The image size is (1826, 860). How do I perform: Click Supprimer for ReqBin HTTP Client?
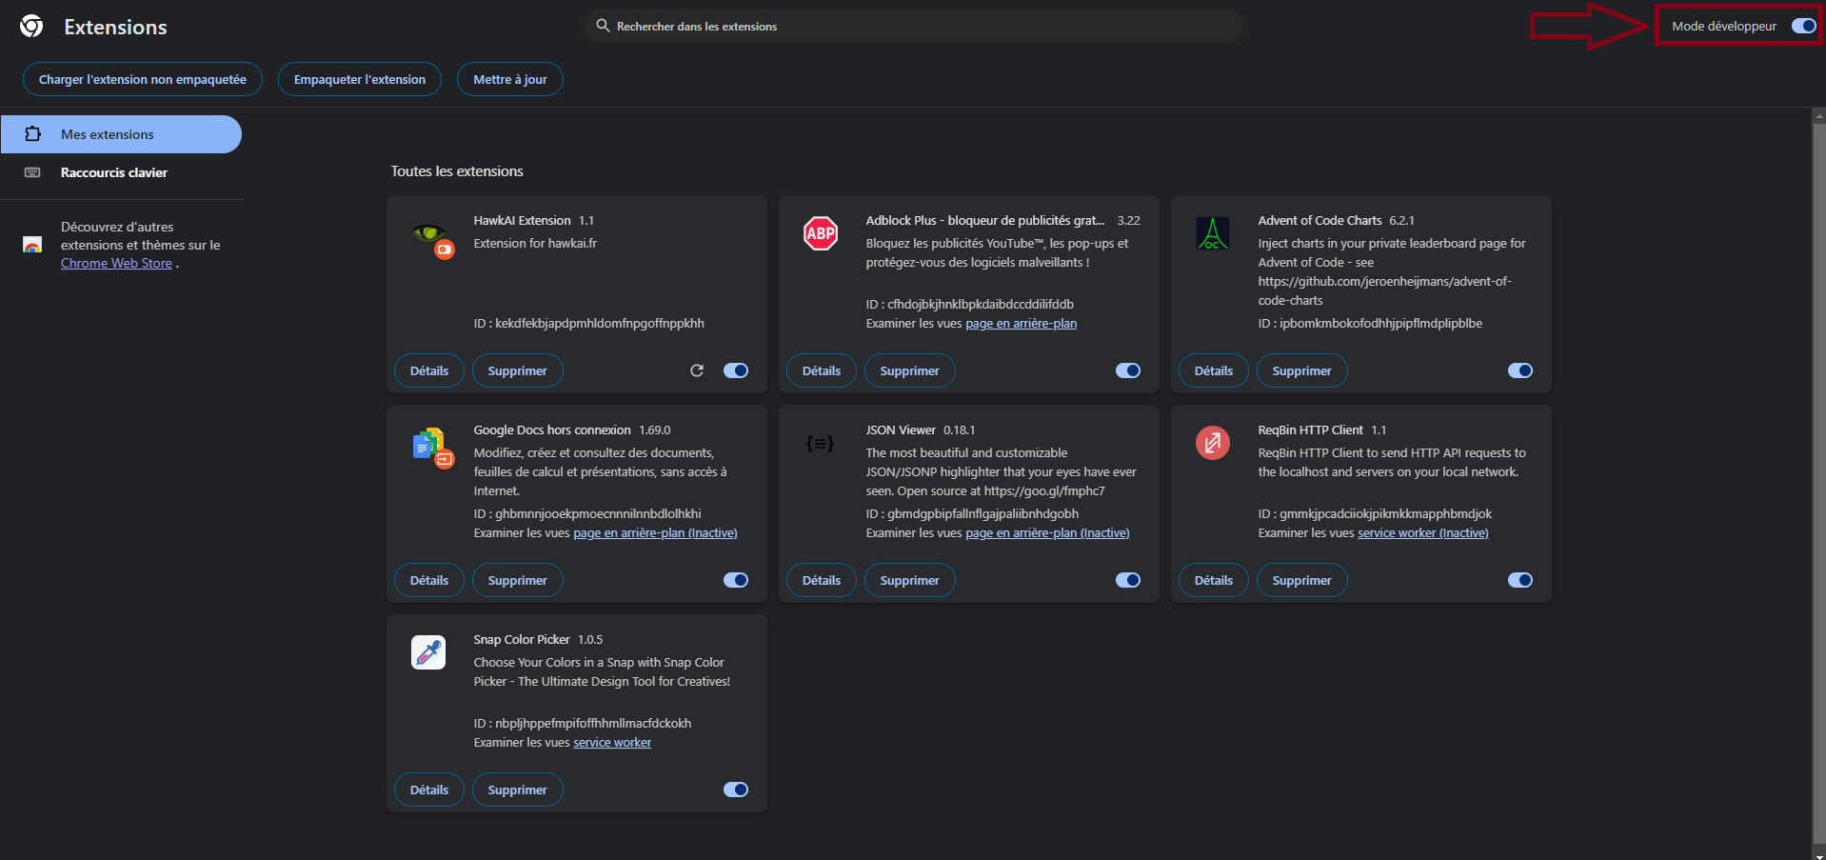click(x=1302, y=580)
